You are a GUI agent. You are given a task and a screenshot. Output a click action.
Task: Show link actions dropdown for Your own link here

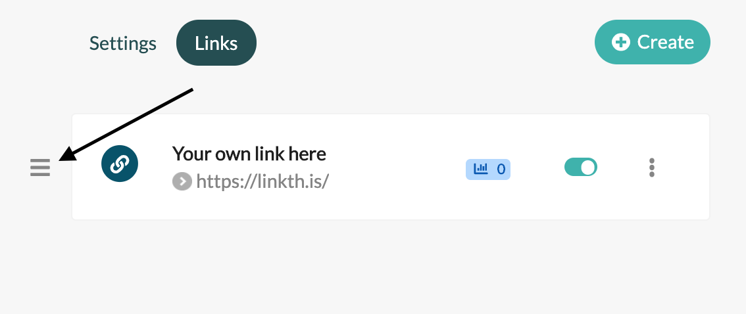tap(652, 168)
